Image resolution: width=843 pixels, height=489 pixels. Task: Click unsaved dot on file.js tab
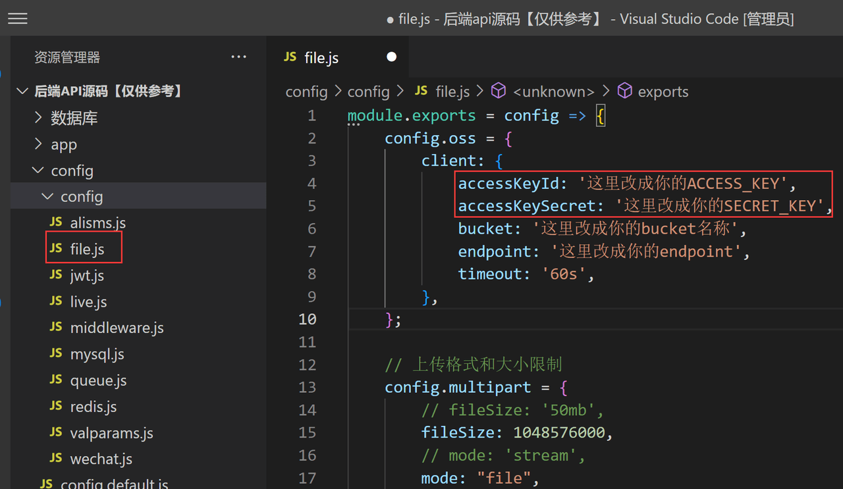[x=391, y=57]
